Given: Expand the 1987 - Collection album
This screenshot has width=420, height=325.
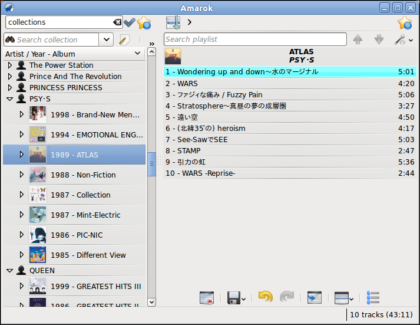Looking at the screenshot, I should coord(22,195).
